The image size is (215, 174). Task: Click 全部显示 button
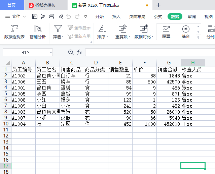pos(79,28)
